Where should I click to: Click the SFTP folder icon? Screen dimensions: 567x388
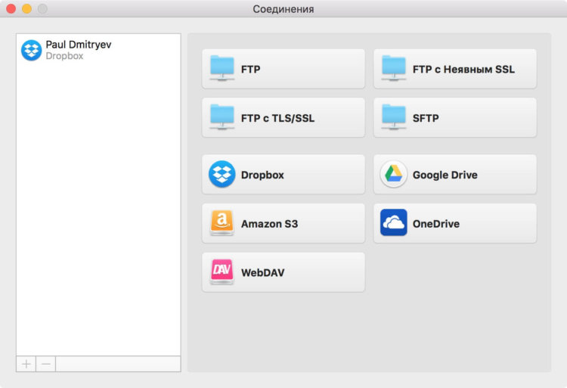pos(393,117)
